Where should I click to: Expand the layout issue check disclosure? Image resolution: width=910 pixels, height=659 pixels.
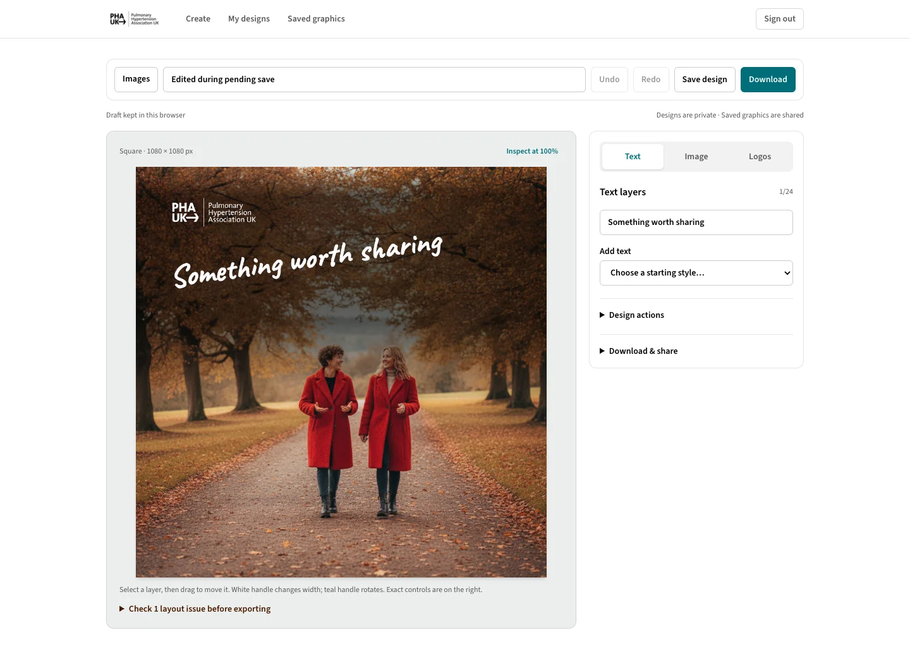point(195,609)
